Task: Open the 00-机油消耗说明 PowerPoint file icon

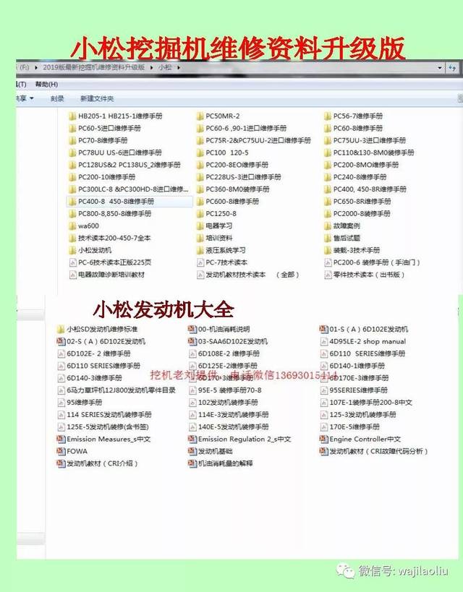Action: tap(192, 329)
